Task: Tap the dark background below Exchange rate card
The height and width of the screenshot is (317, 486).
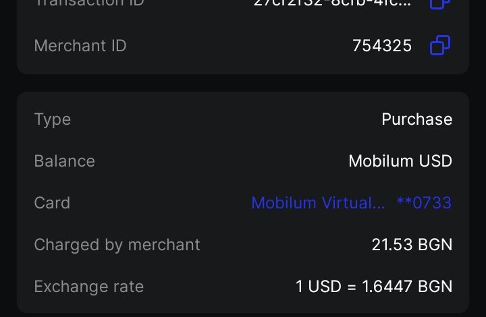Action: click(x=243, y=315)
